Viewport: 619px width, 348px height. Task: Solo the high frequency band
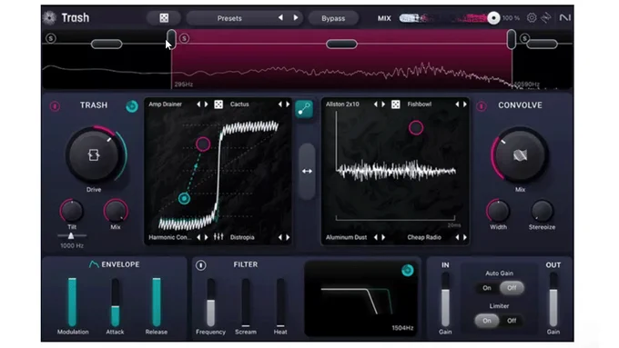[x=524, y=38]
